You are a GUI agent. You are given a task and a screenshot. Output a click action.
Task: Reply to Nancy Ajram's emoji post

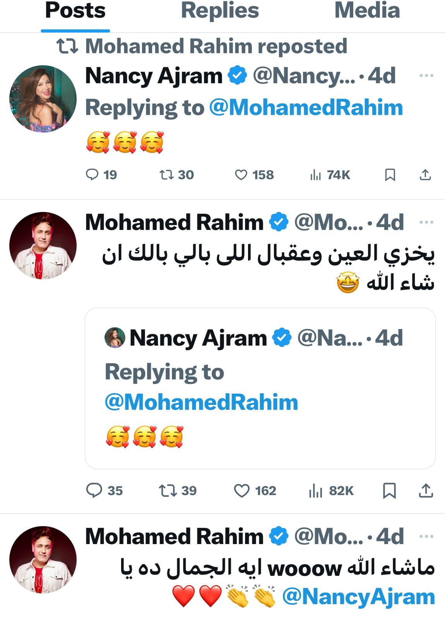[92, 175]
